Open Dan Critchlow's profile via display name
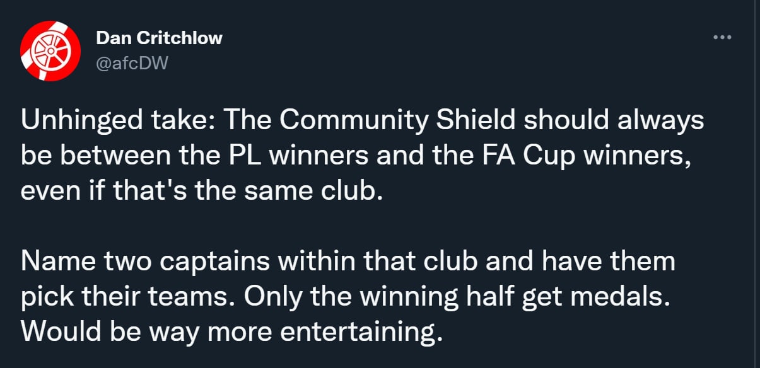This screenshot has width=760, height=368. click(x=159, y=38)
